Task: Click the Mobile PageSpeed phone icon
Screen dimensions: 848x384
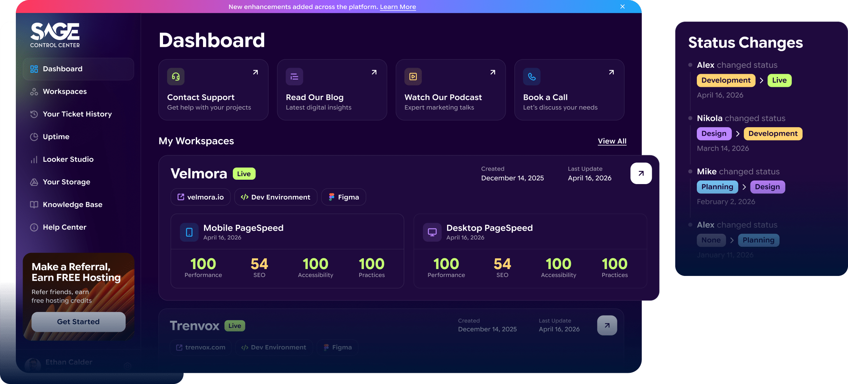Action: [189, 232]
